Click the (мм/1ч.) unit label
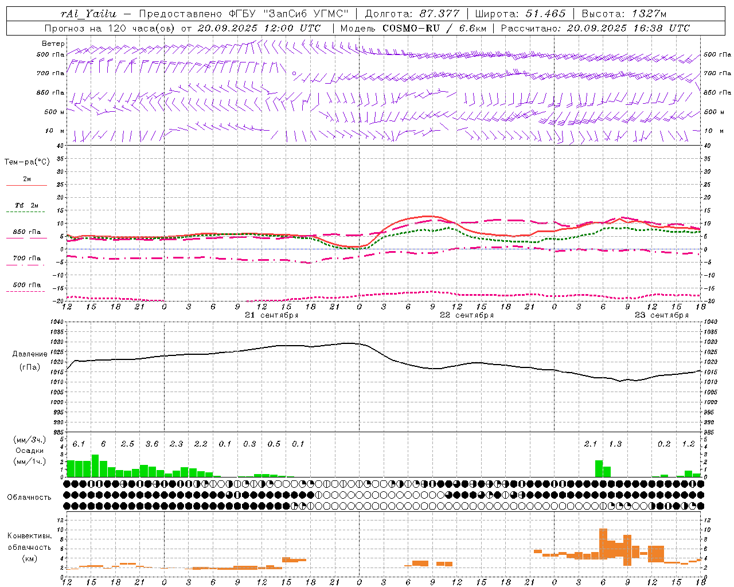734x587 pixels. pyautogui.click(x=29, y=461)
